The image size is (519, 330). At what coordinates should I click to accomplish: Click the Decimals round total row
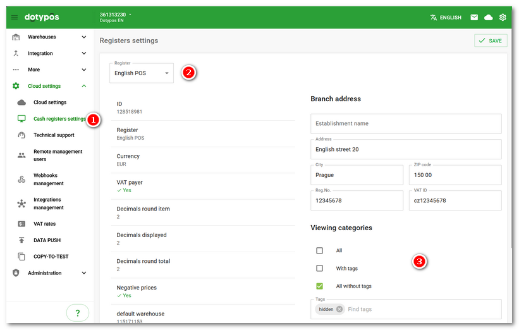click(x=203, y=265)
